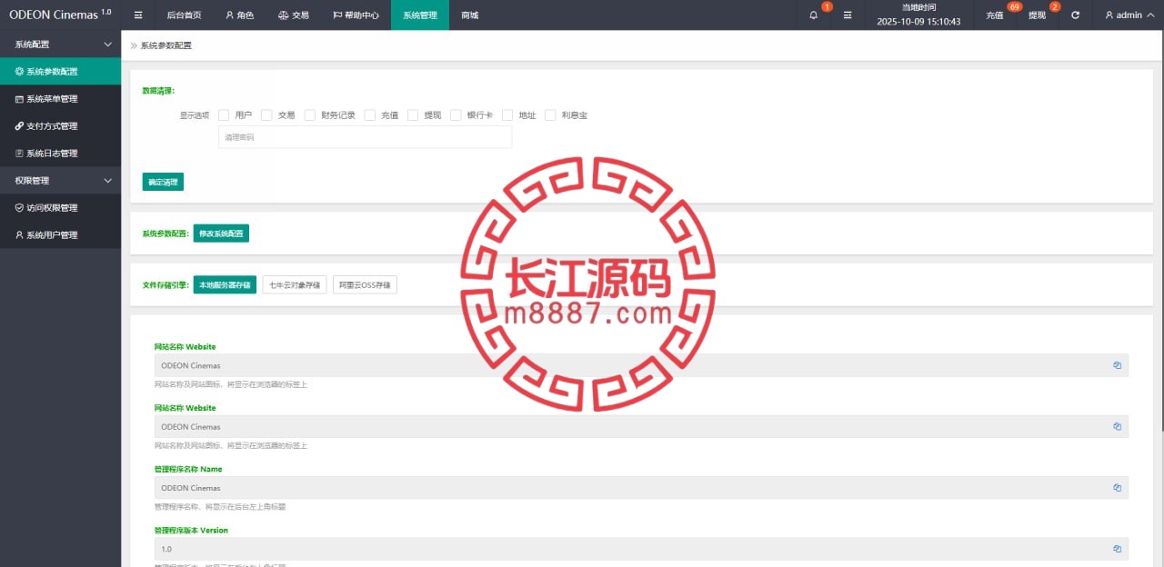Click the 确定清理 button
The height and width of the screenshot is (567, 1164).
tap(163, 182)
